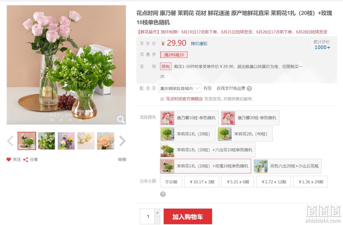343x225 pixels.
Task: Click the installment help question mark icon
Action: click(163, 194)
